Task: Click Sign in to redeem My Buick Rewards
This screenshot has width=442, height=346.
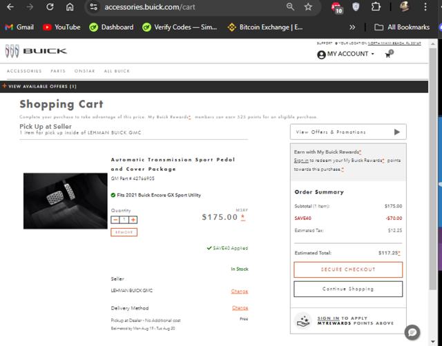Action: (x=301, y=161)
